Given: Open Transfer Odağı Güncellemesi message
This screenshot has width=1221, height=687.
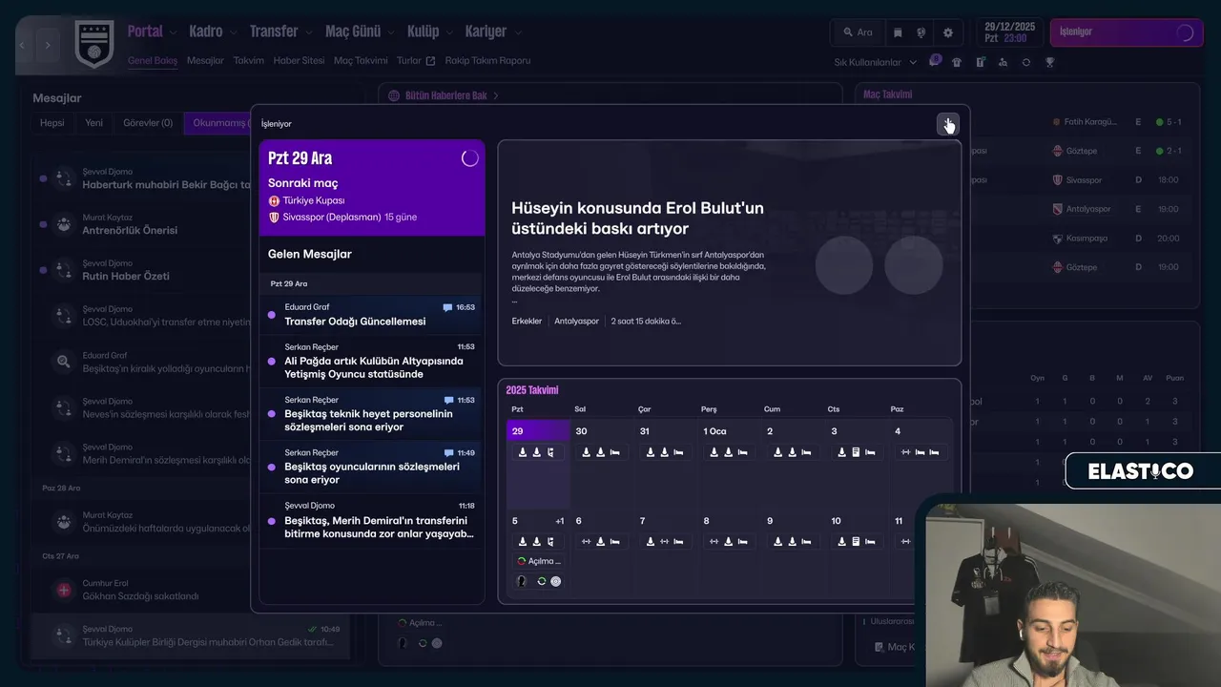Looking at the screenshot, I should (x=372, y=315).
